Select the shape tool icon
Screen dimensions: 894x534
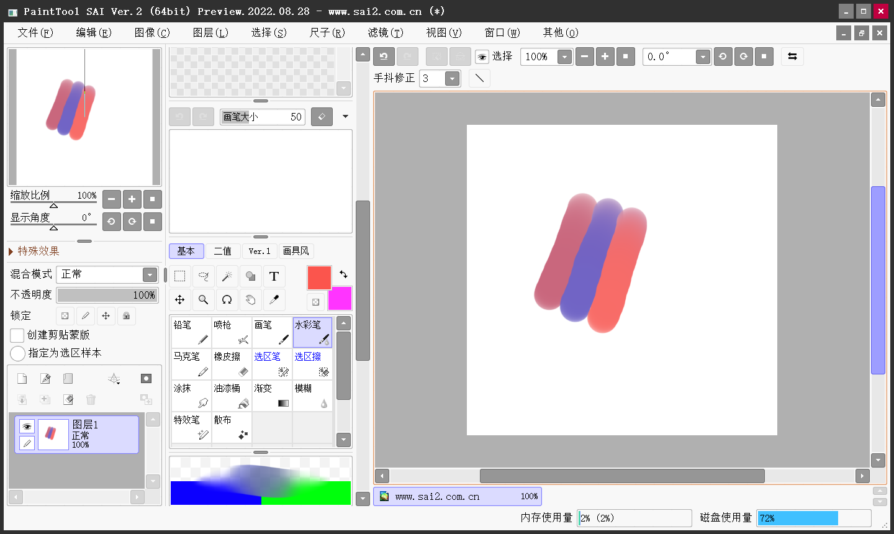(250, 276)
